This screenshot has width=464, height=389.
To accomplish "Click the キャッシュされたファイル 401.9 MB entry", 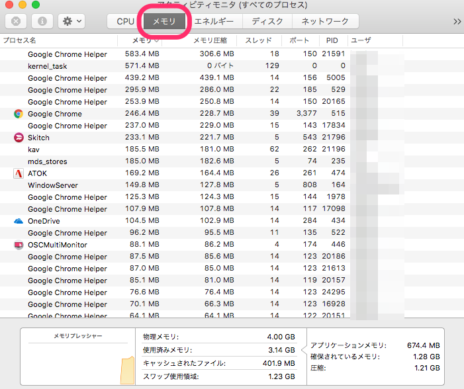I will pos(219,363).
